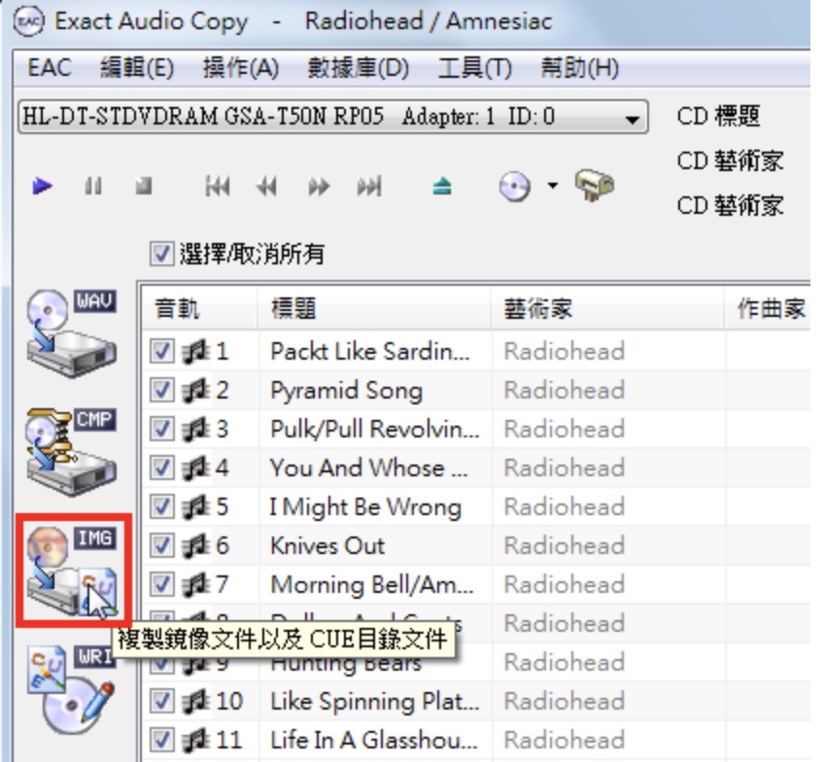Image resolution: width=824 pixels, height=762 pixels.
Task: Select the 'I Might Be Wrong' title
Action: (x=365, y=506)
